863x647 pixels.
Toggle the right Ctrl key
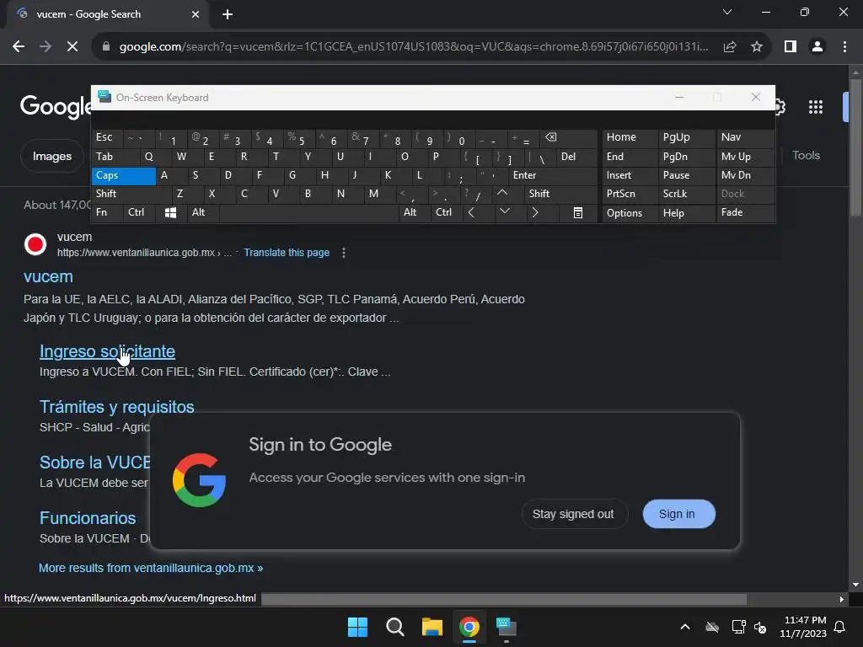tap(447, 213)
